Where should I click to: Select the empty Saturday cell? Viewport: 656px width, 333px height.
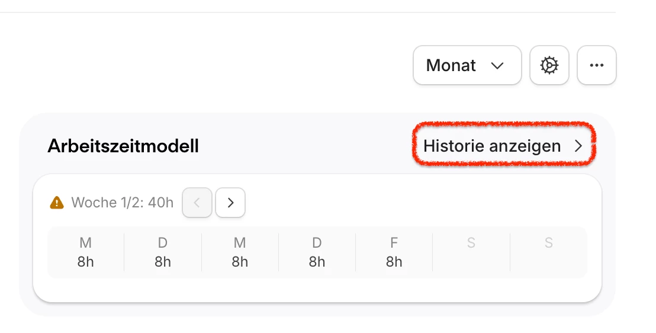pos(471,252)
